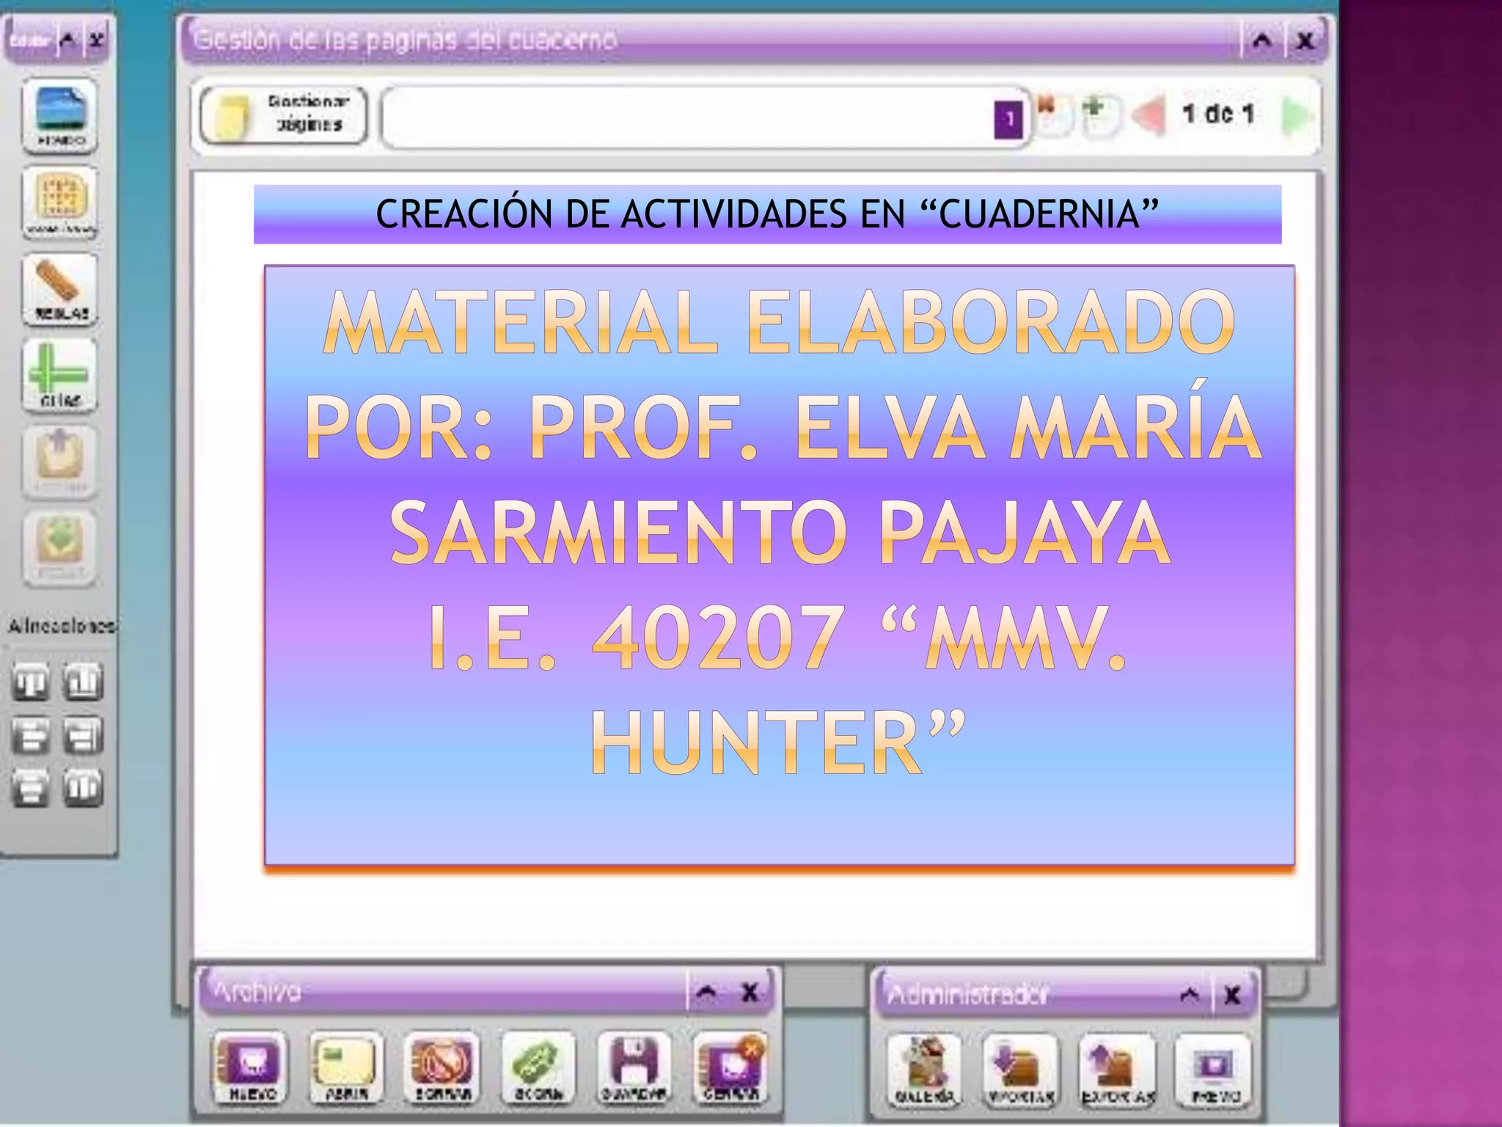The width and height of the screenshot is (1502, 1127).
Task: Click the Fondo background icon
Action: click(60, 115)
